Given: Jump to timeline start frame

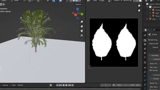Looking at the screenshot, I should tap(57, 85).
